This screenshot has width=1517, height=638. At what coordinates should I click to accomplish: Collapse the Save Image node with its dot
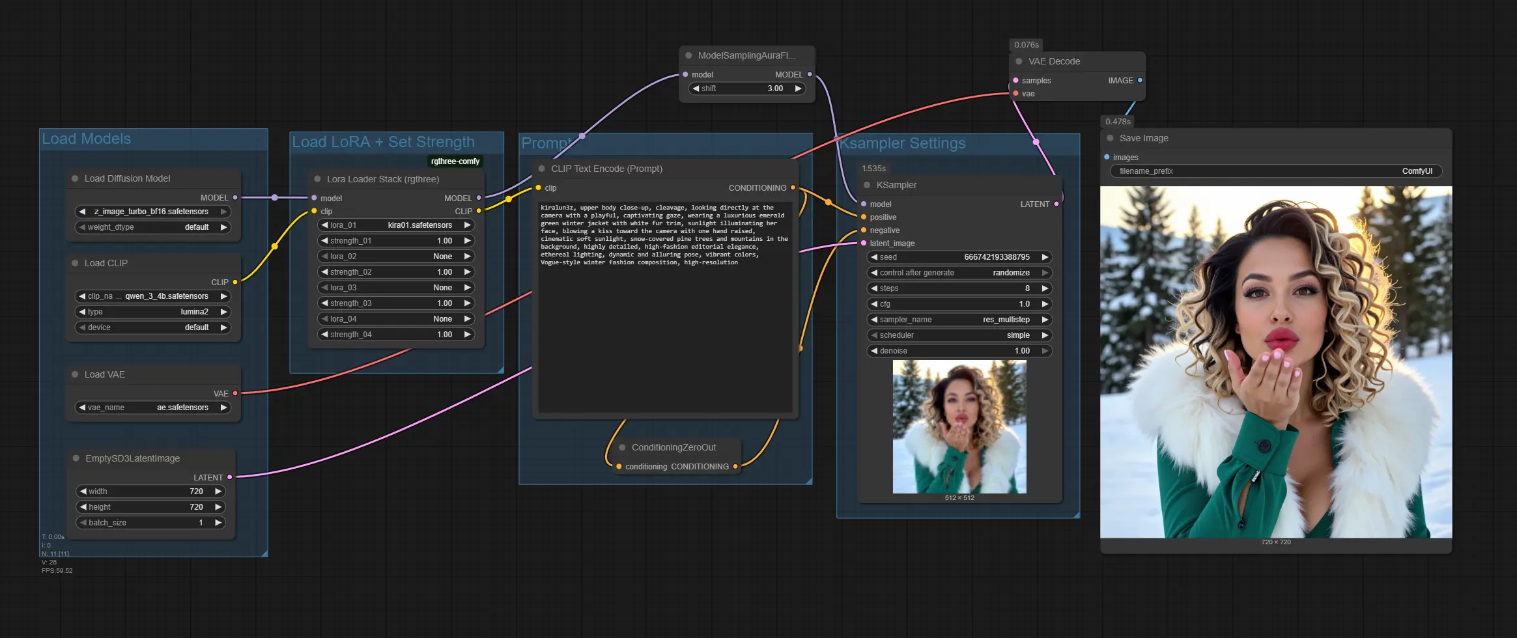pos(1110,138)
